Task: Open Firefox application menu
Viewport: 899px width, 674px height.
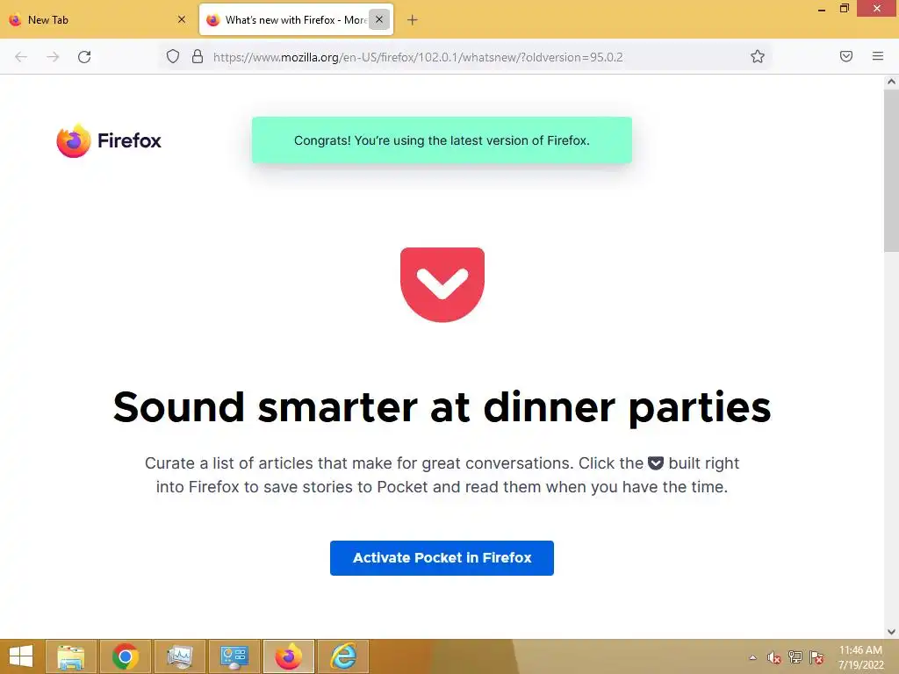Action: (x=878, y=56)
